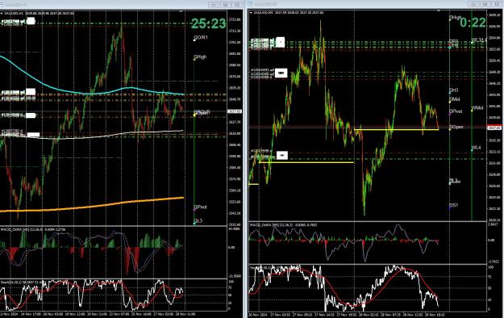Expand the H1 chart symbol dropdown arrow
Image resolution: width=504 pixels, height=318 pixels.
click(2, 14)
